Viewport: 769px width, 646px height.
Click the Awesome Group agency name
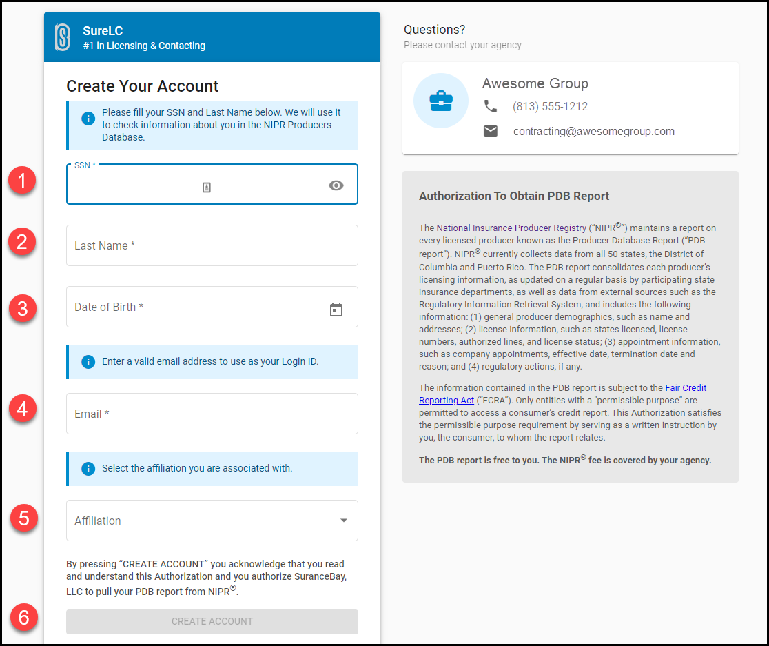pos(535,83)
